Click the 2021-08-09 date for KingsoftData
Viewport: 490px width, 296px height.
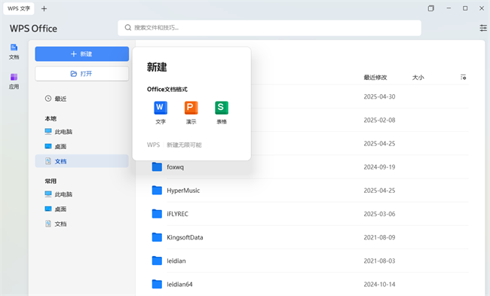379,237
